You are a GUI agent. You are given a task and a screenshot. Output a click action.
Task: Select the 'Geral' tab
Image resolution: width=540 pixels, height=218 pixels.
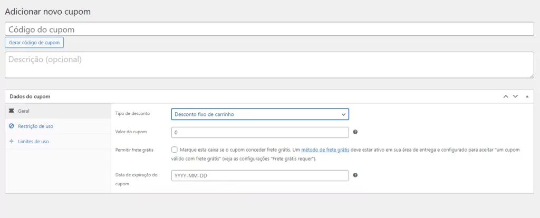[x=58, y=111]
